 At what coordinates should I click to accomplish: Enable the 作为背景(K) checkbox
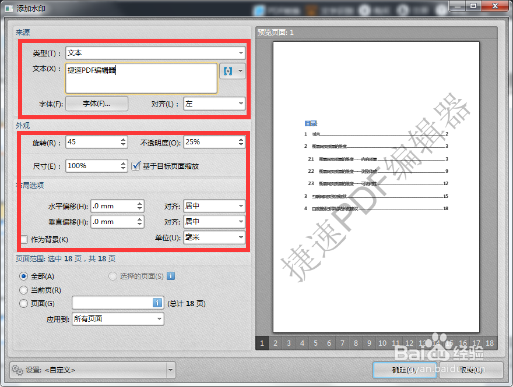(x=24, y=239)
